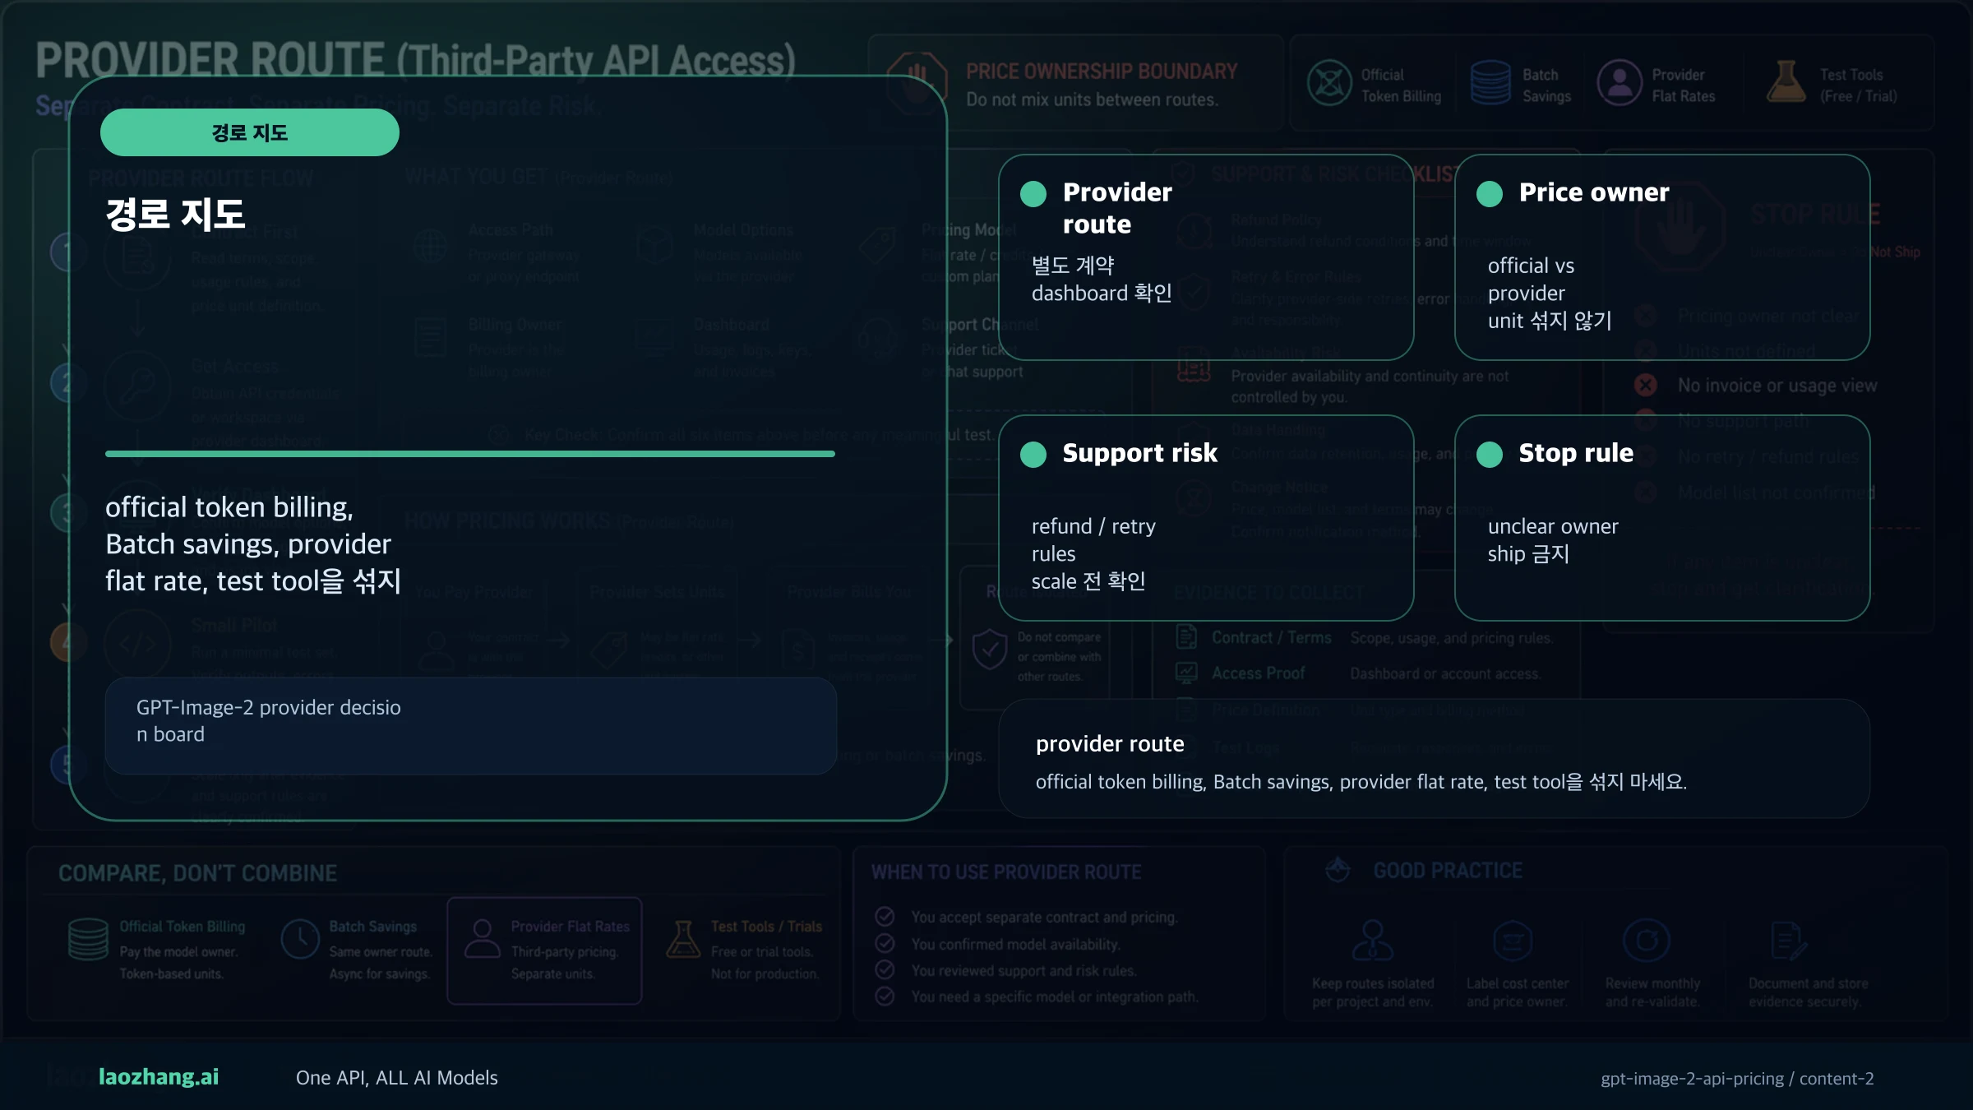Click the shield check icon beside 'Do not compare'

[x=990, y=650]
